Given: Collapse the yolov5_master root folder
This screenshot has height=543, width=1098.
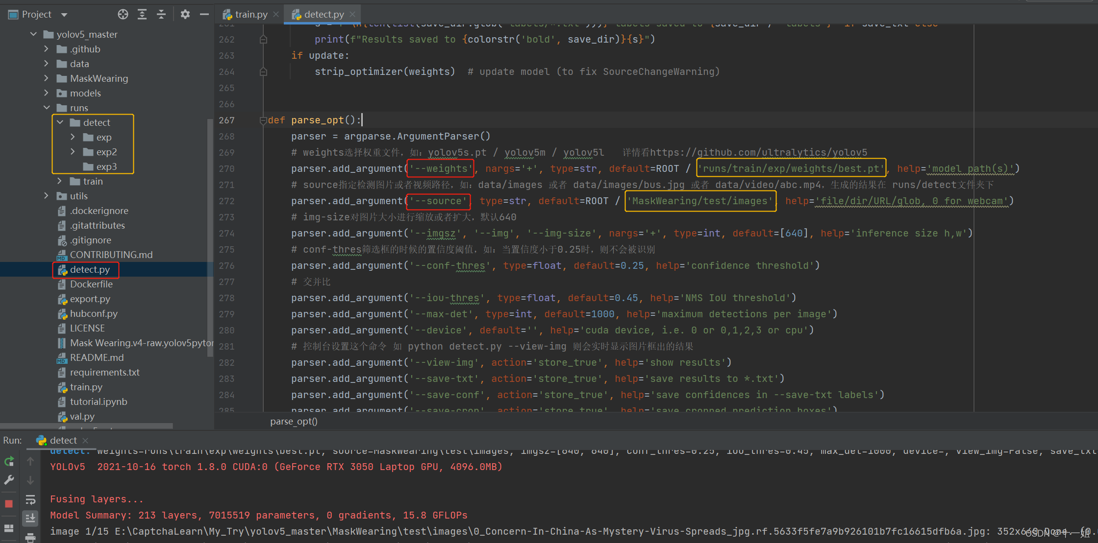Looking at the screenshot, I should coord(33,34).
